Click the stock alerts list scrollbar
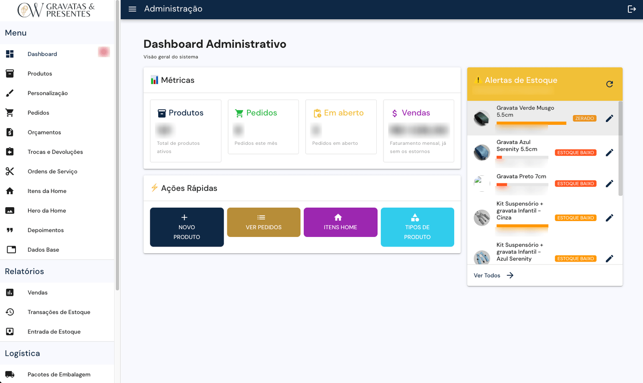 point(620,148)
